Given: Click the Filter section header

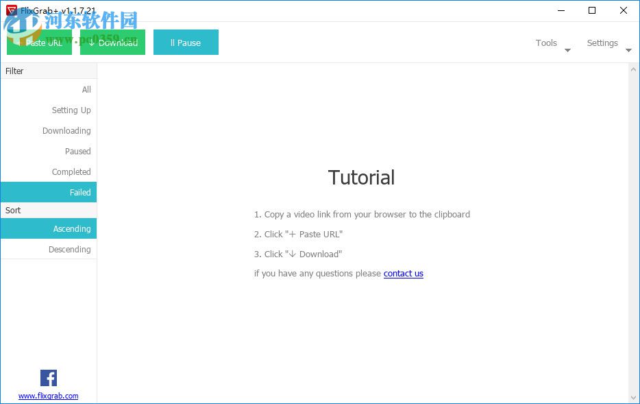Looking at the screenshot, I should [49, 71].
